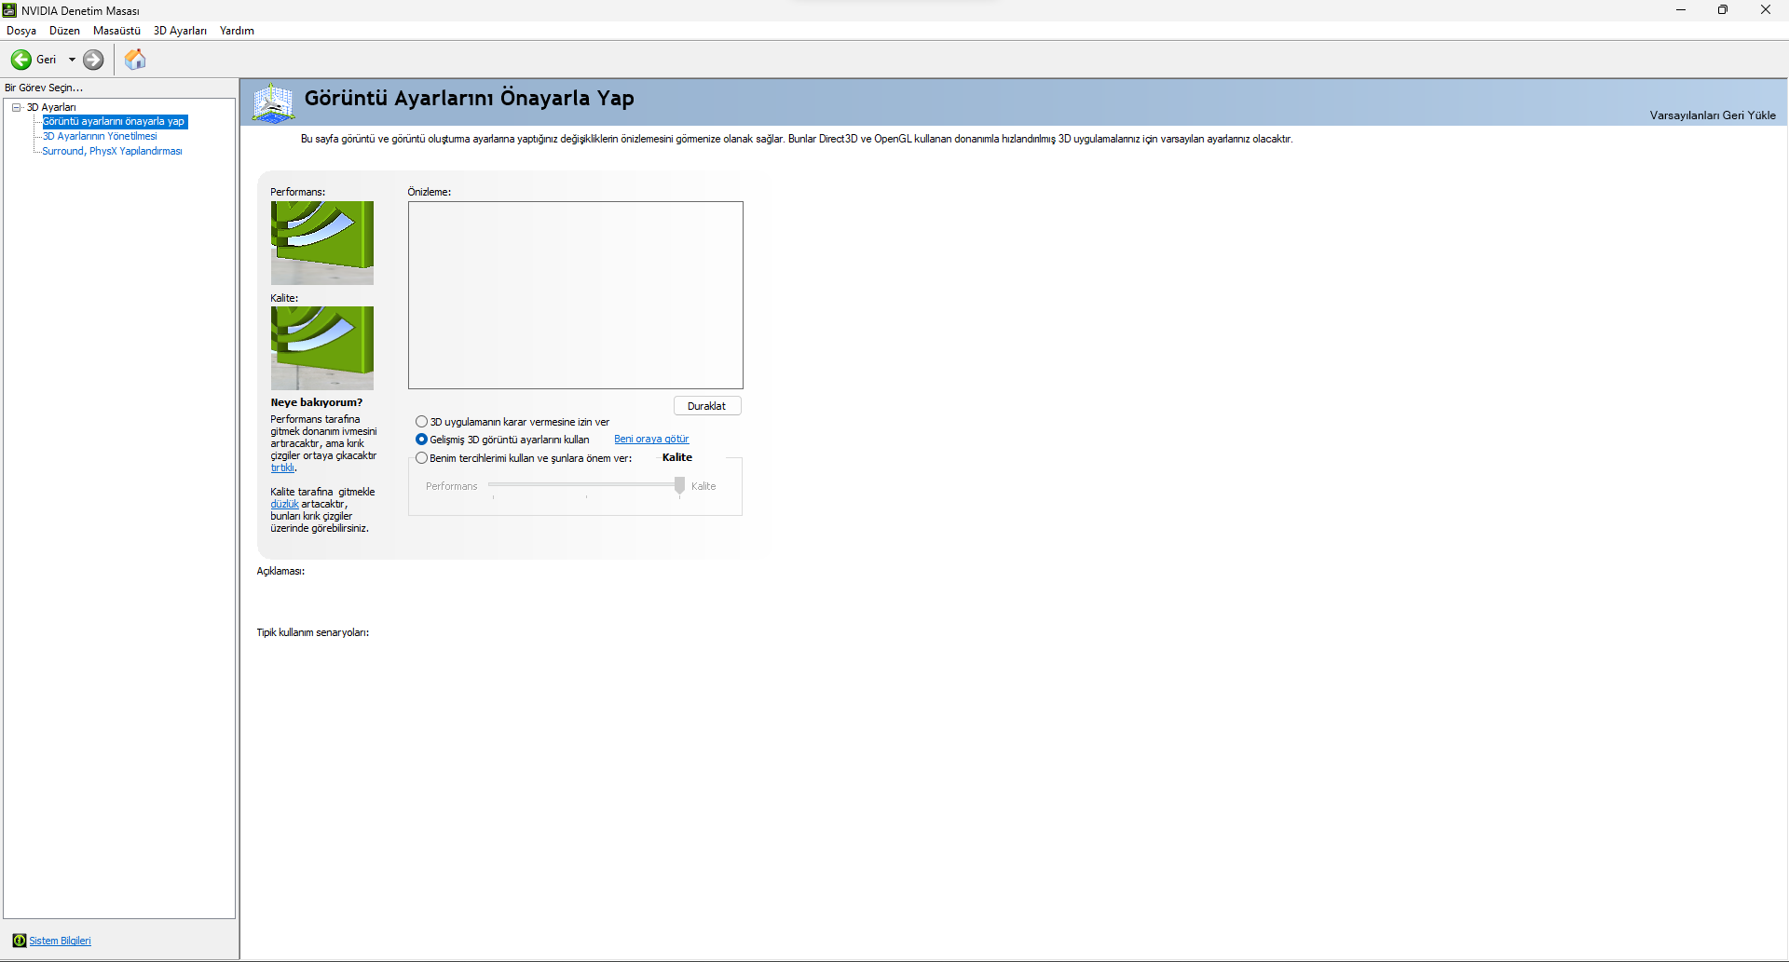Click Varsayılanları Geri Yükle

(x=1713, y=115)
